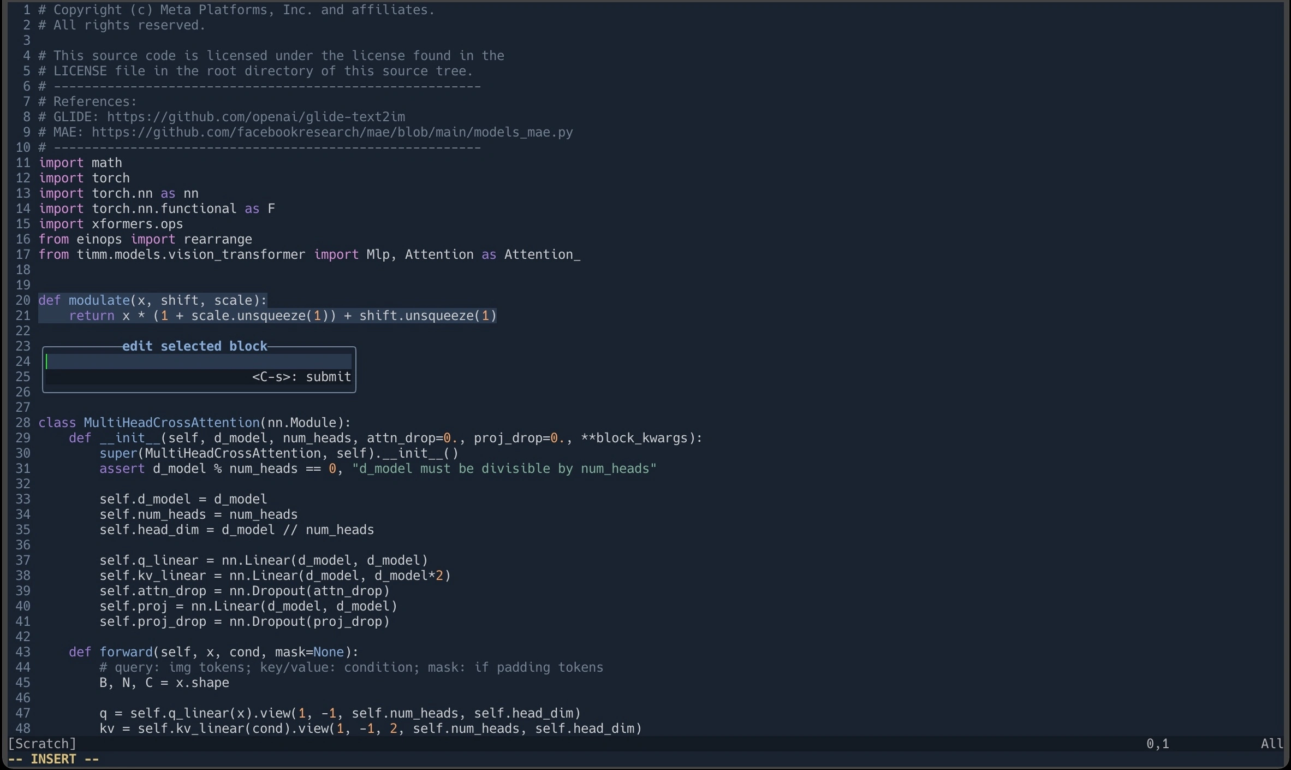Click line number 28 in gutter

pyautogui.click(x=22, y=423)
